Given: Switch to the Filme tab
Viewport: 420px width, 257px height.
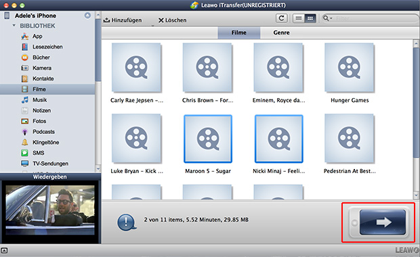Looking at the screenshot, I should click(239, 32).
